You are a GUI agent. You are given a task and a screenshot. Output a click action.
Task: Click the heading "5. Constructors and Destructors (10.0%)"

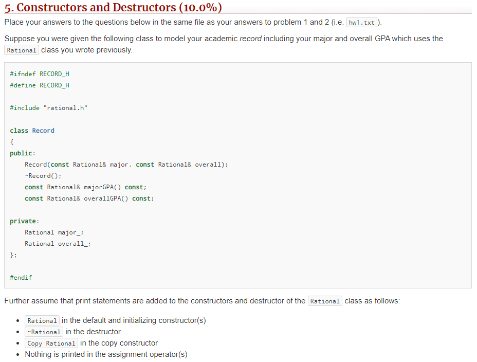pos(113,7)
